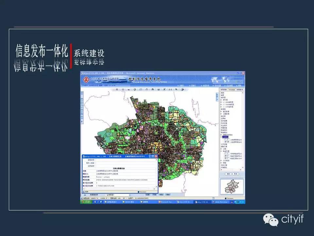314x236 pixels.
Task: Switch to the first tab in layer panel
Action: coord(224,89)
